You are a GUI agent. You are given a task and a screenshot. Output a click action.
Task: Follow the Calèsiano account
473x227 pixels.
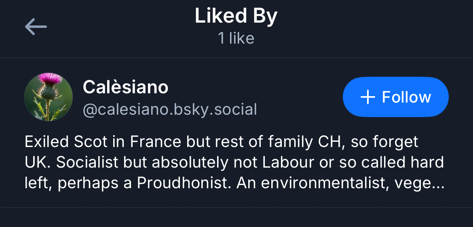(x=395, y=97)
